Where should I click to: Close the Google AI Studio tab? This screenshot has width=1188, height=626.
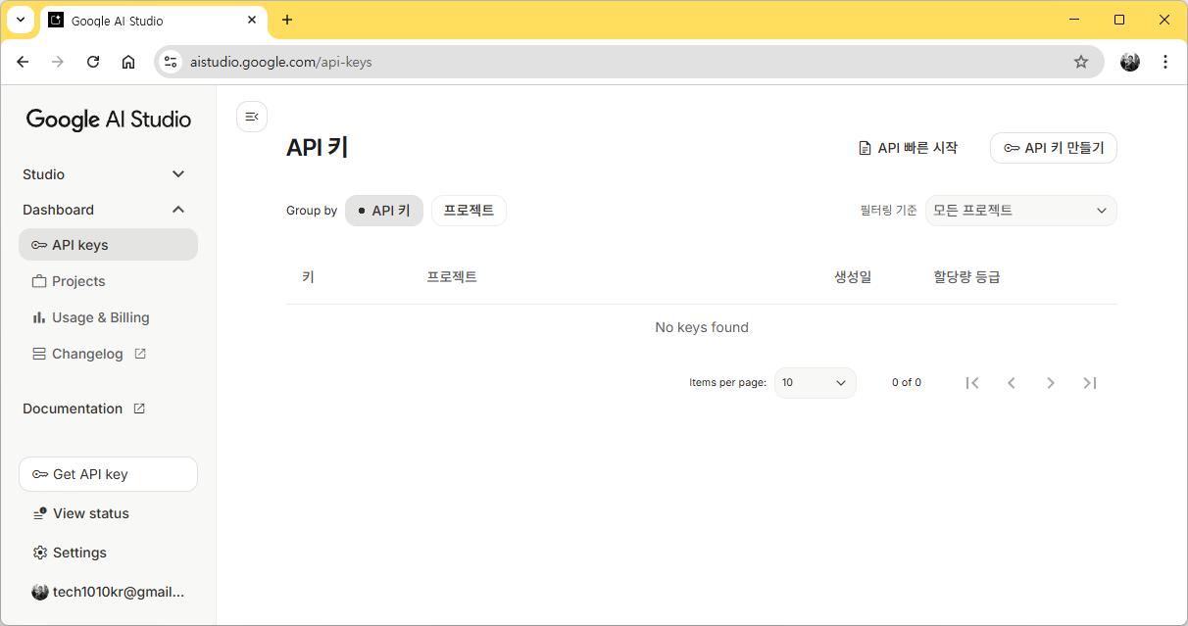[x=252, y=20]
